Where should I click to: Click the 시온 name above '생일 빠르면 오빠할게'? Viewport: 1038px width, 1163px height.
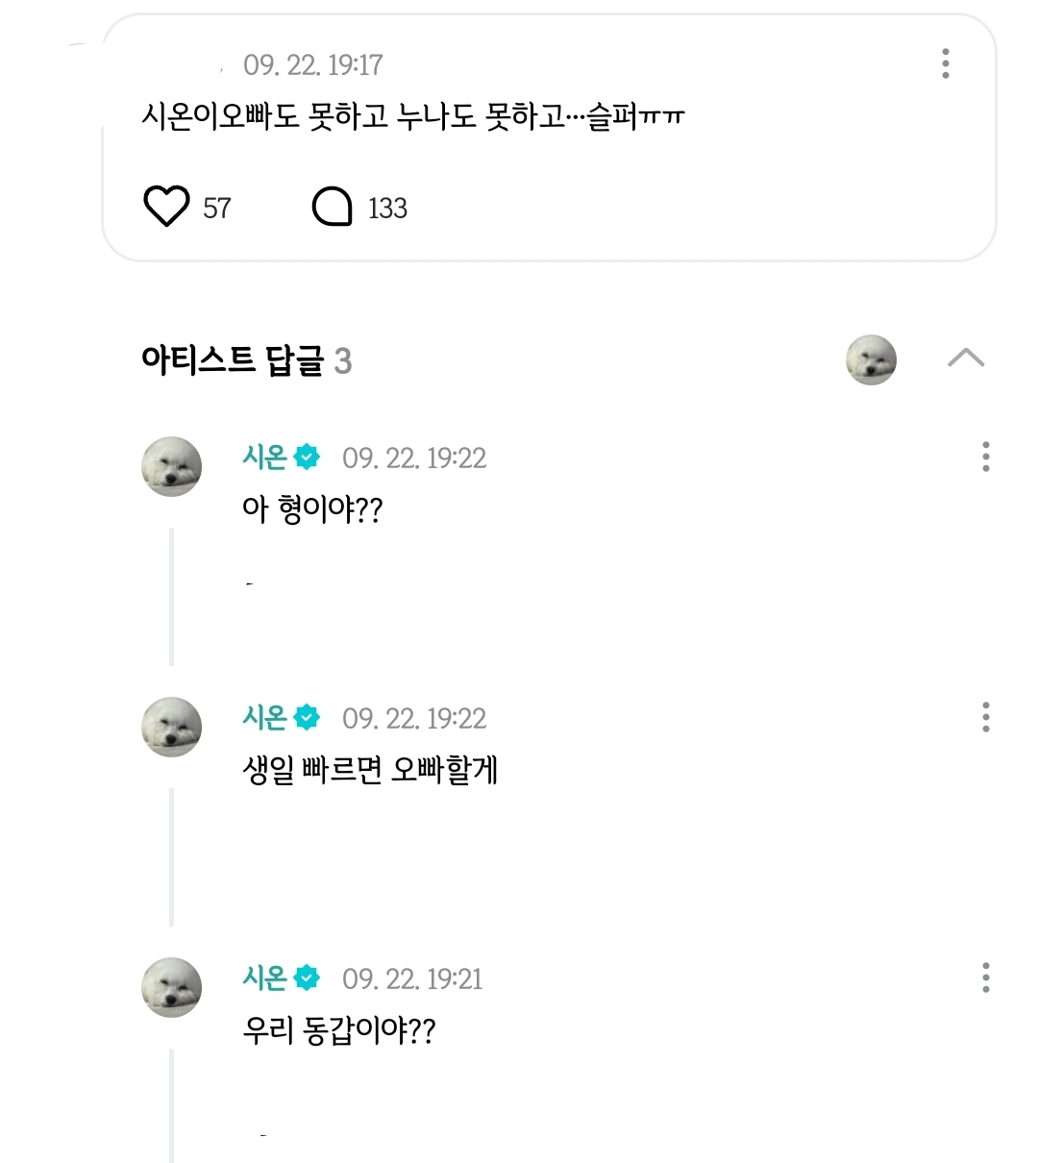pyautogui.click(x=264, y=718)
